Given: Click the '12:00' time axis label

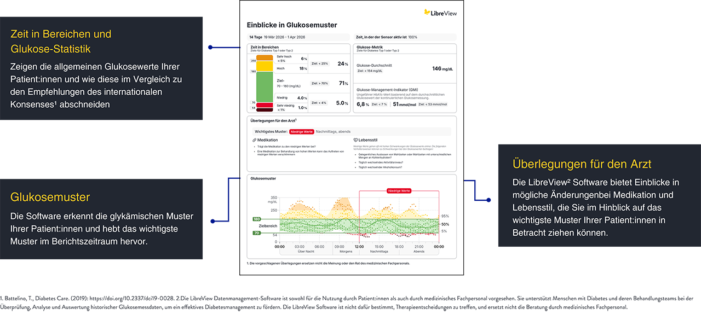Looking at the screenshot, I should pos(359,247).
